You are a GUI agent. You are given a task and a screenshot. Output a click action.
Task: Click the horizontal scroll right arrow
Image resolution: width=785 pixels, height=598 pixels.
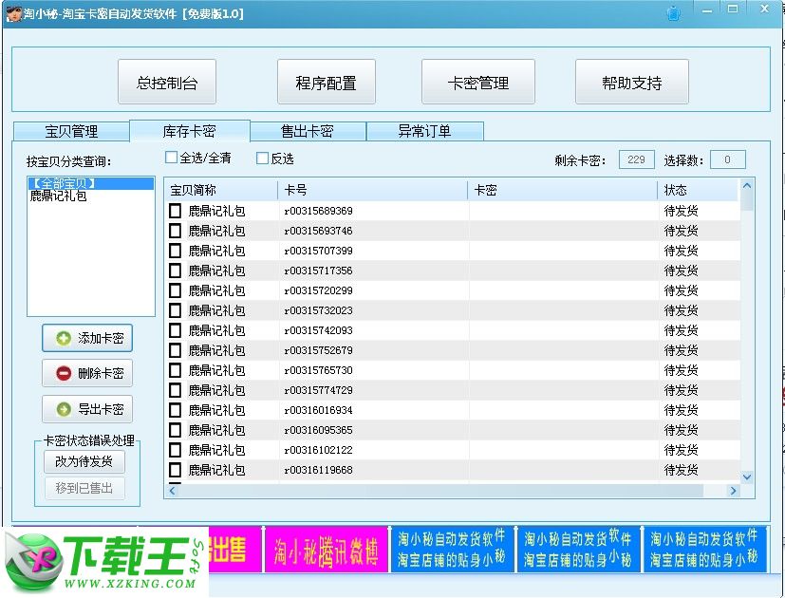pyautogui.click(x=734, y=491)
